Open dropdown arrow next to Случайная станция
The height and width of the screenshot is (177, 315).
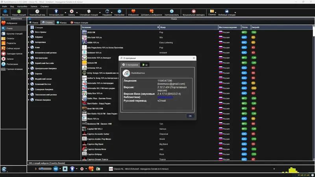click(100, 13)
